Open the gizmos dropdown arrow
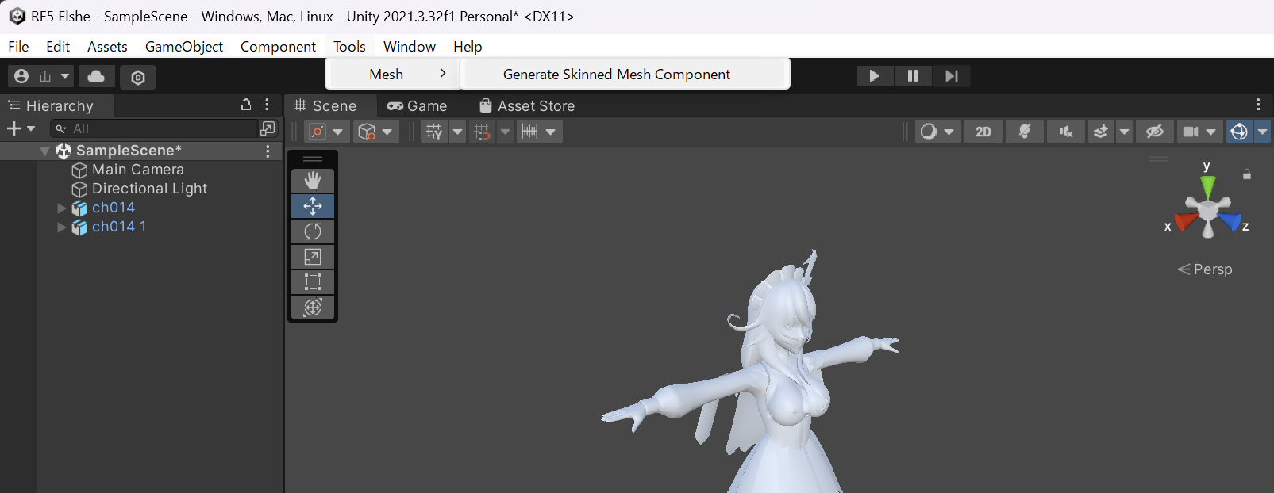Viewport: 1274px width, 493px height. tap(1262, 132)
